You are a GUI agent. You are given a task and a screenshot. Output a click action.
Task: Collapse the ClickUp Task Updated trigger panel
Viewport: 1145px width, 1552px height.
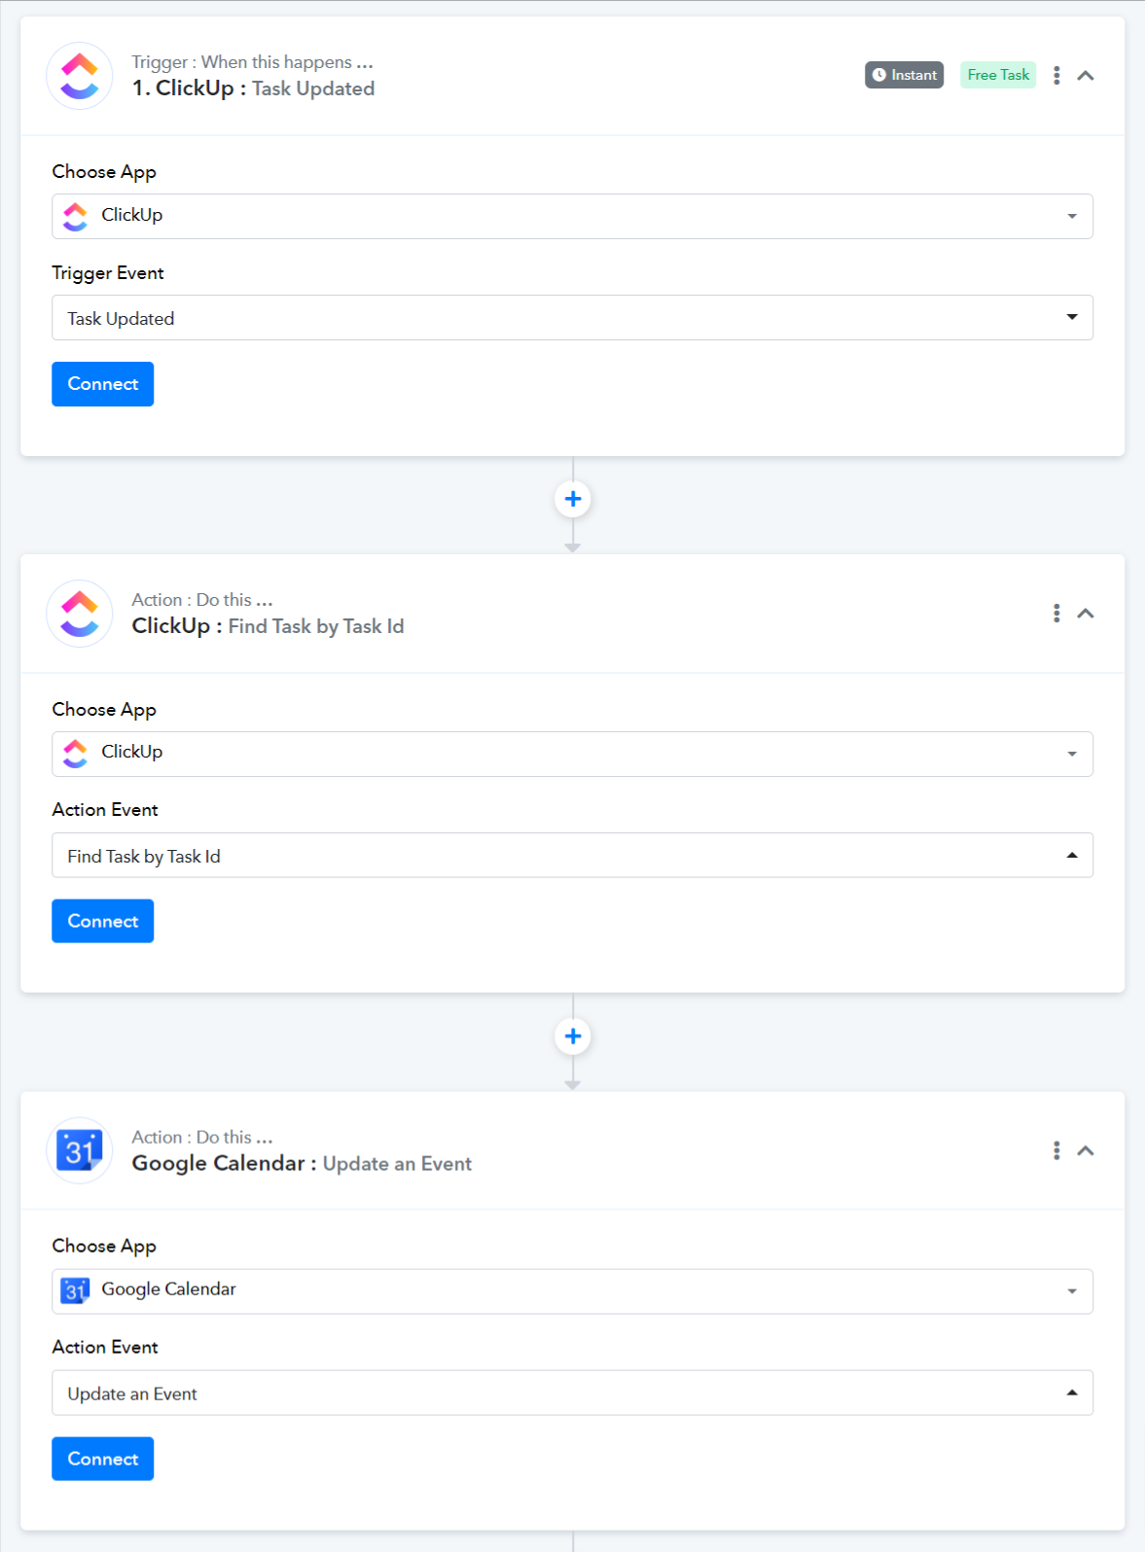pyautogui.click(x=1086, y=76)
